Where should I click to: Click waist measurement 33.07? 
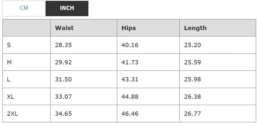coord(63,97)
